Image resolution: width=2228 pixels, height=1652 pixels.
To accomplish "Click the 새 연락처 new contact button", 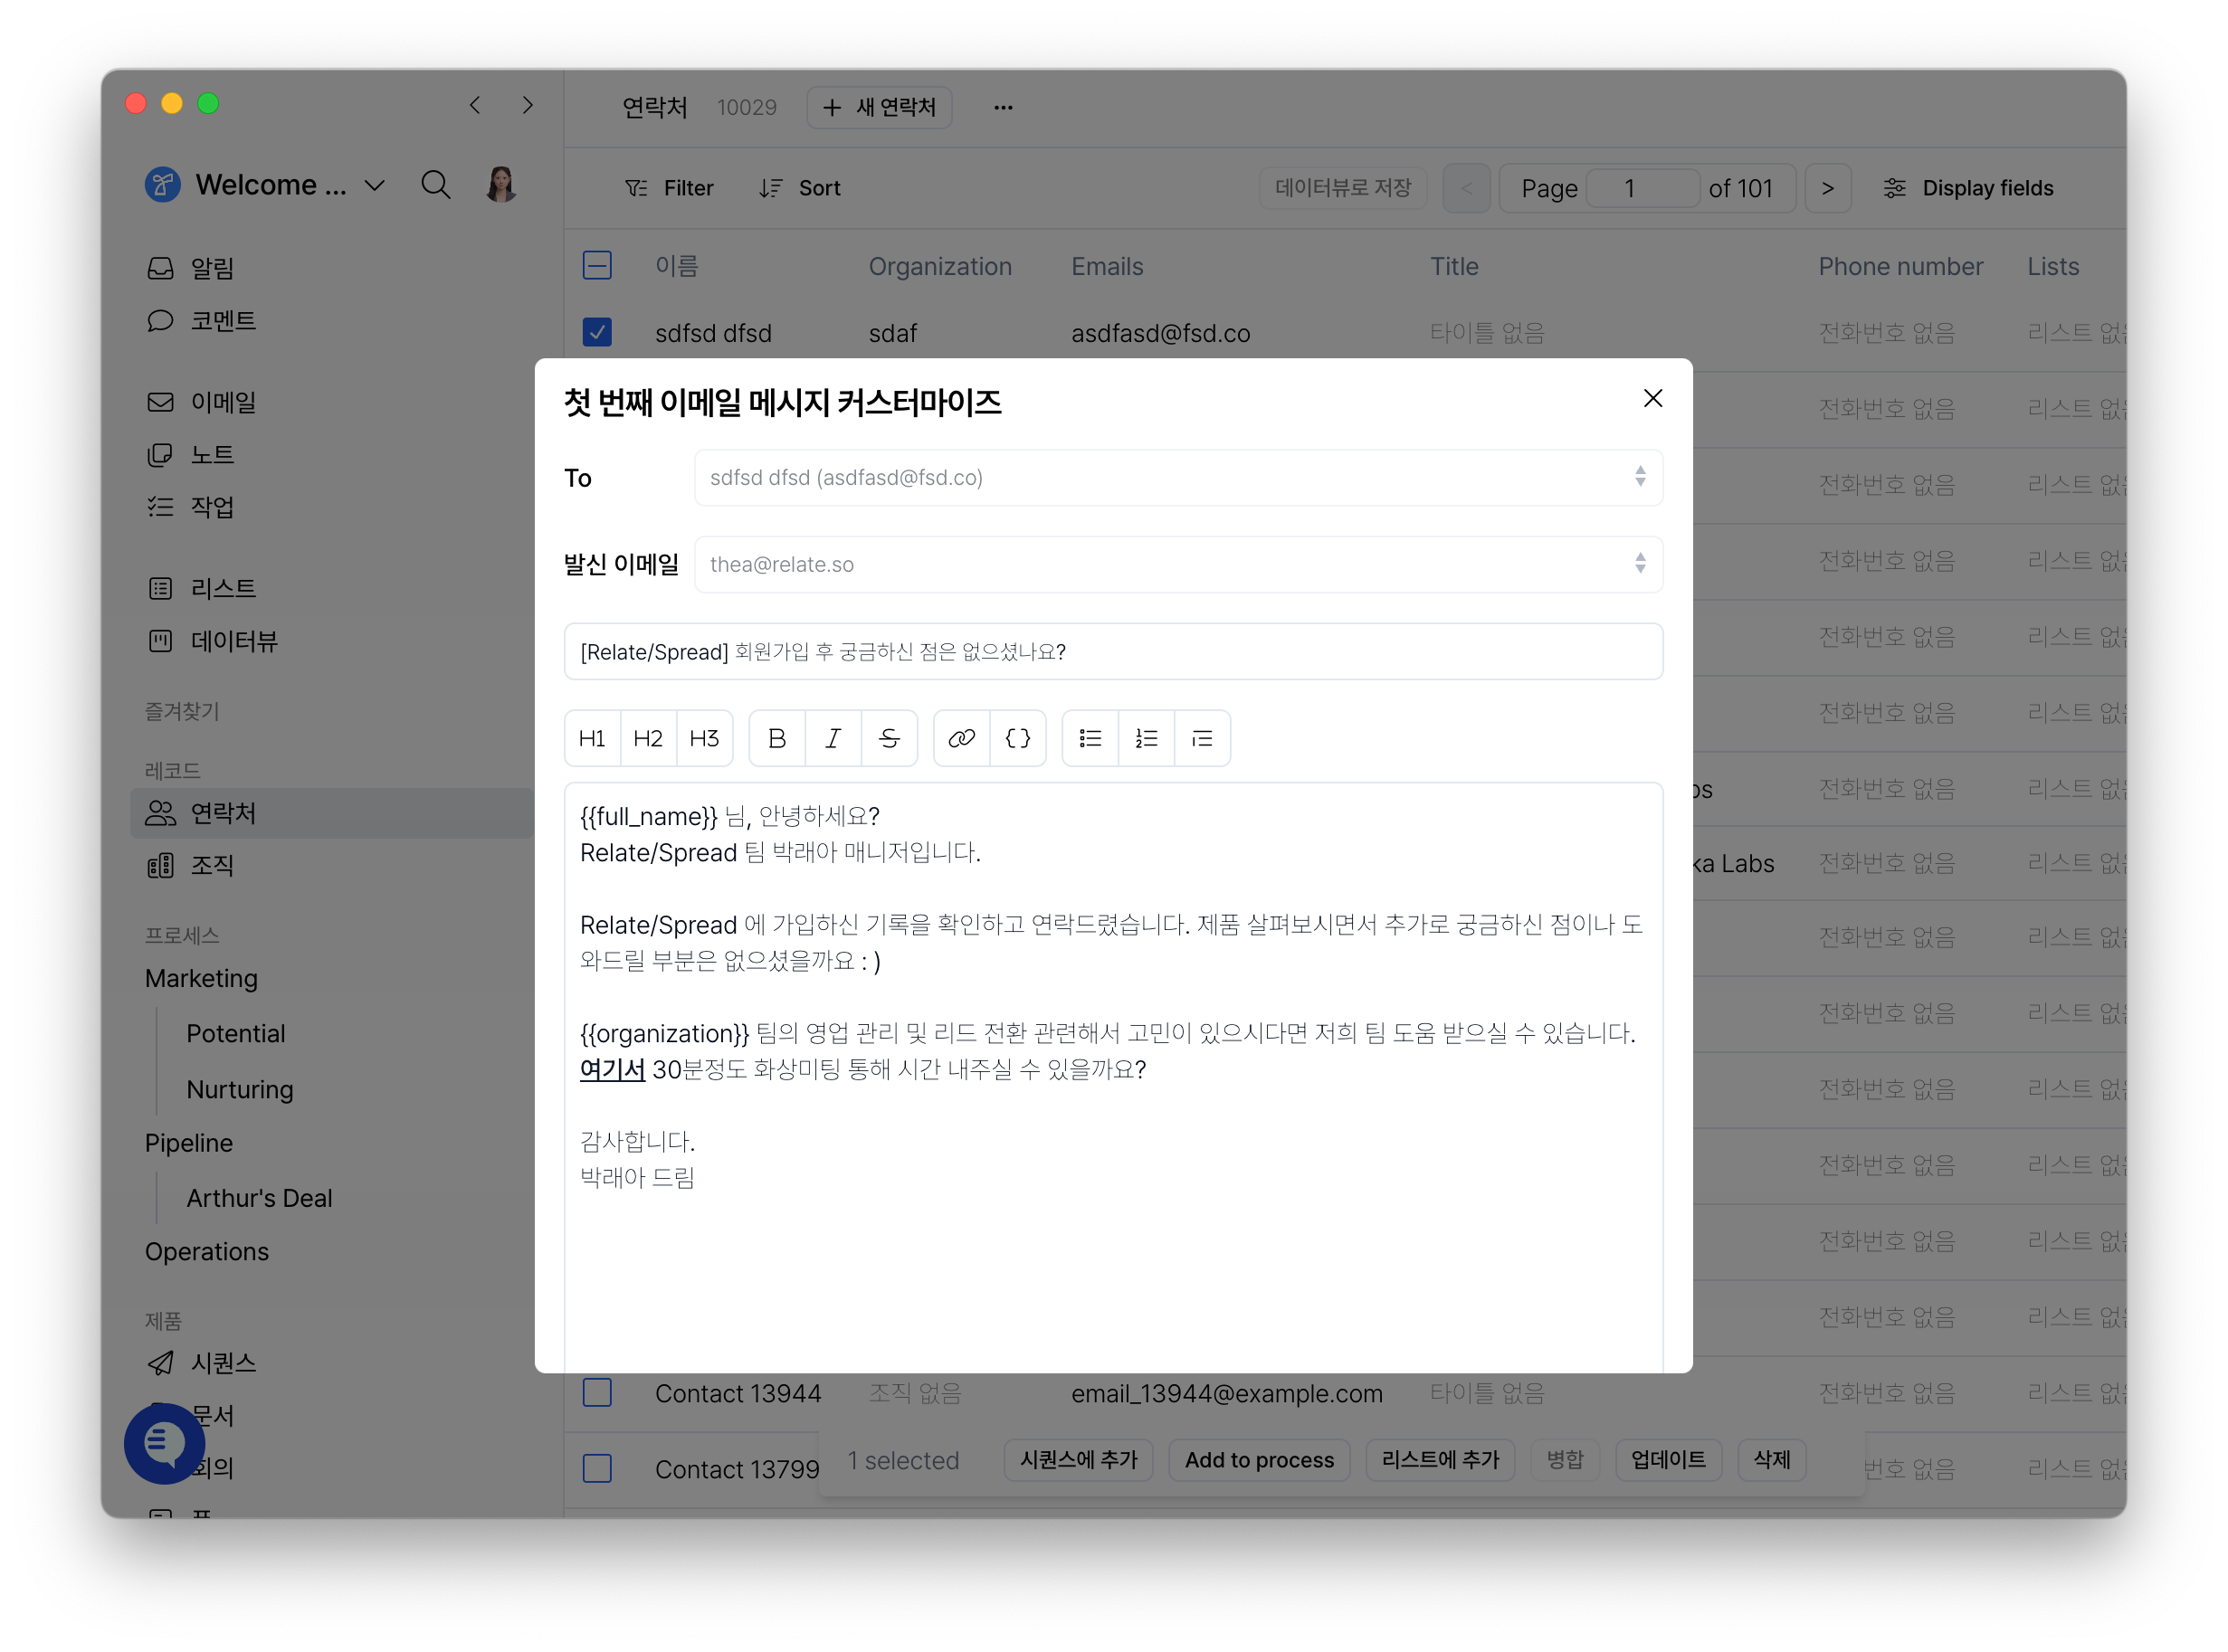I will (879, 107).
